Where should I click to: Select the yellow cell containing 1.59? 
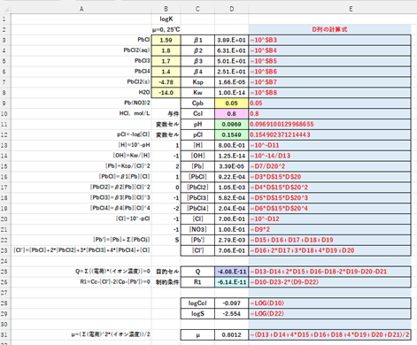tap(166, 40)
